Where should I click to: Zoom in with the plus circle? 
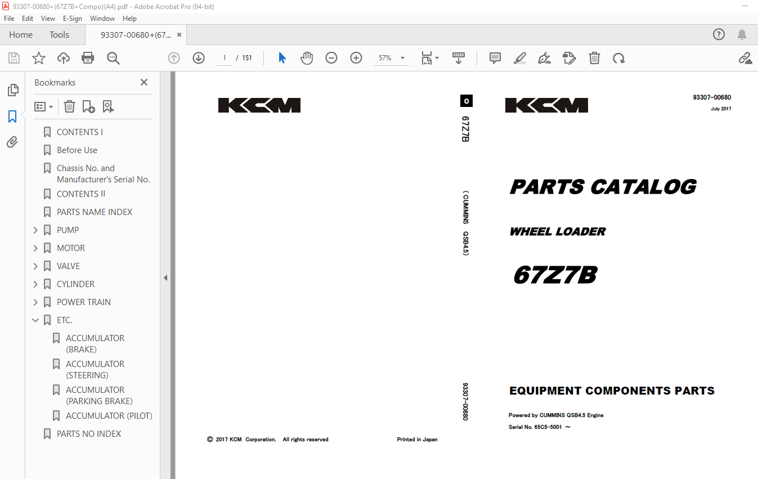356,58
